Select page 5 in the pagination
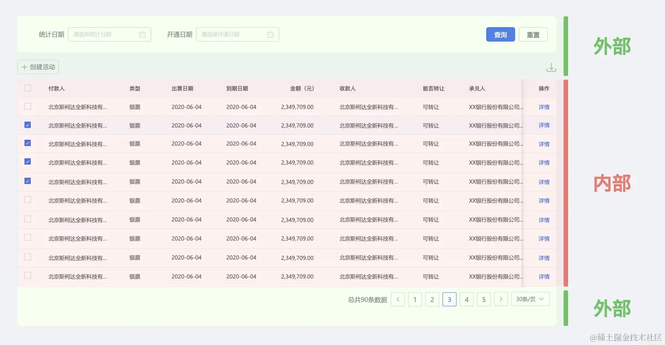This screenshot has height=345, width=665. coord(484,299)
